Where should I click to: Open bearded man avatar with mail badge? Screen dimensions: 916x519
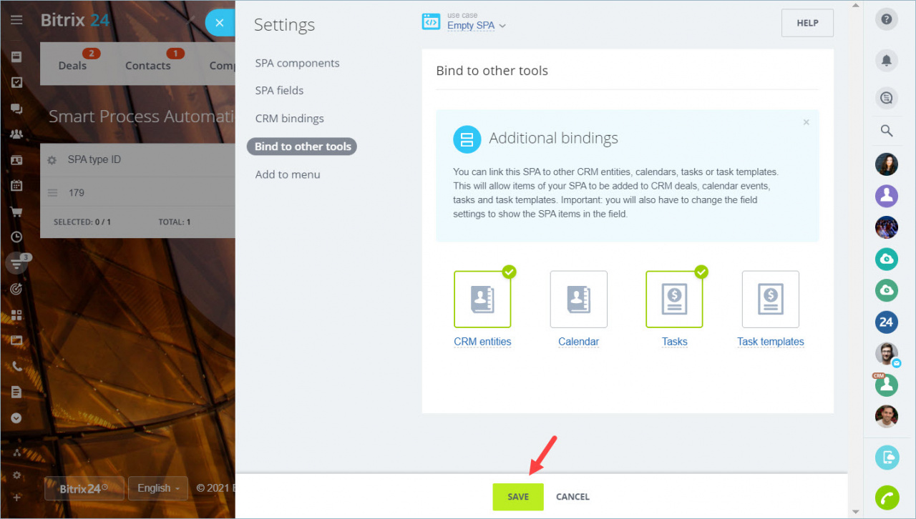tap(887, 353)
